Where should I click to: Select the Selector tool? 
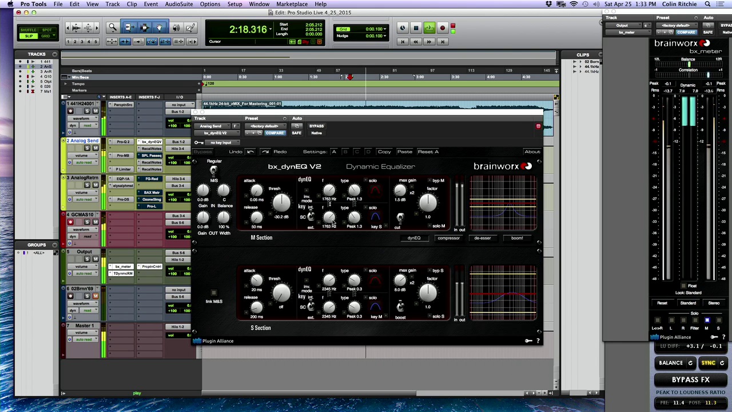pyautogui.click(x=144, y=27)
